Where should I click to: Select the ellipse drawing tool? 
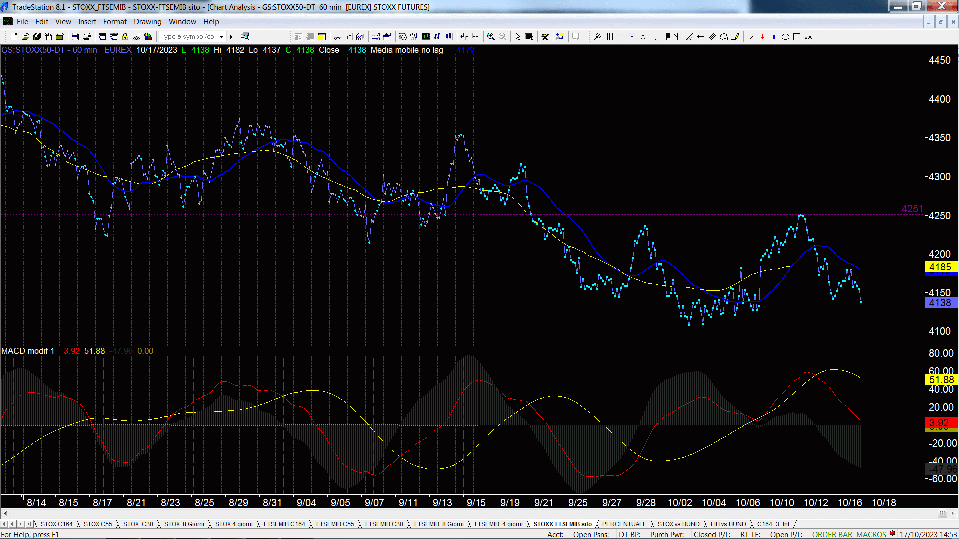click(785, 36)
